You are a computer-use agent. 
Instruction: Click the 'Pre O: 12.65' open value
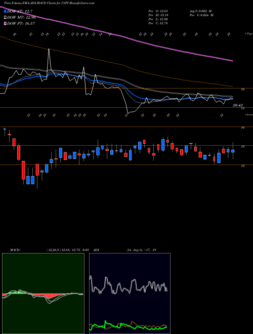click(158, 11)
